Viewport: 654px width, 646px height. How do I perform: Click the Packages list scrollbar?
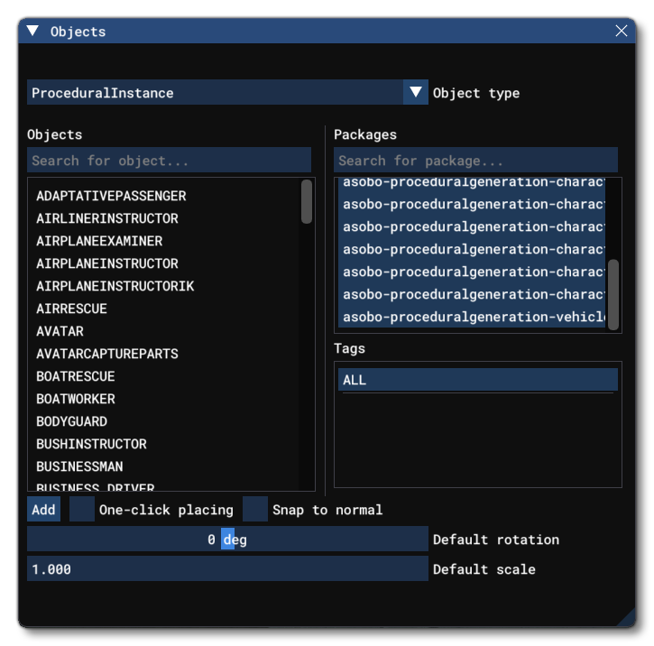point(613,293)
